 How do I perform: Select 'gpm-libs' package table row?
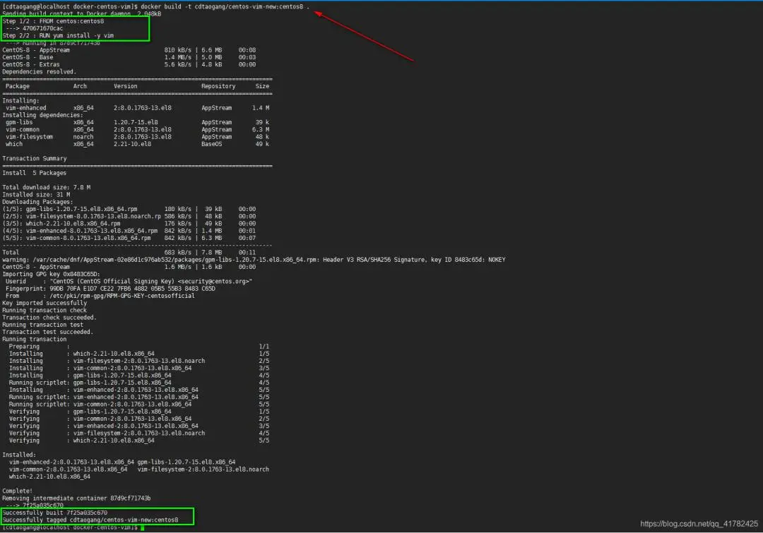(x=137, y=123)
